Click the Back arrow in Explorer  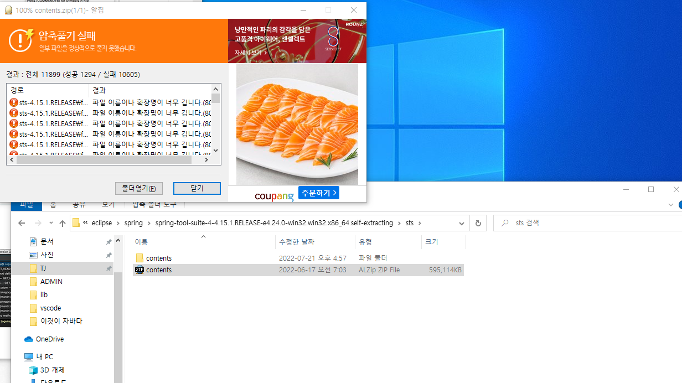coord(22,223)
